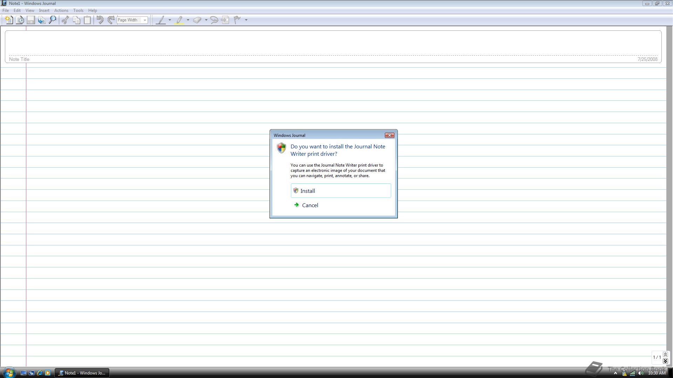This screenshot has width=673, height=378.
Task: Click the volume speaker tray icon
Action: (x=641, y=373)
